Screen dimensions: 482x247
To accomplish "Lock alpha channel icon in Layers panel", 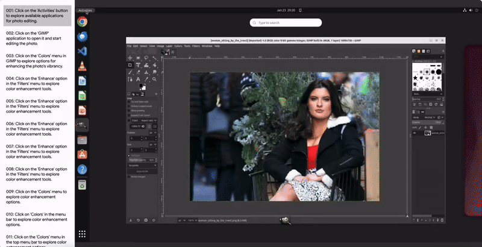I will coord(431,128).
